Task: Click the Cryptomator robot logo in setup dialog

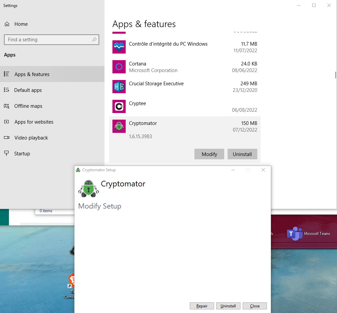Action: point(88,189)
